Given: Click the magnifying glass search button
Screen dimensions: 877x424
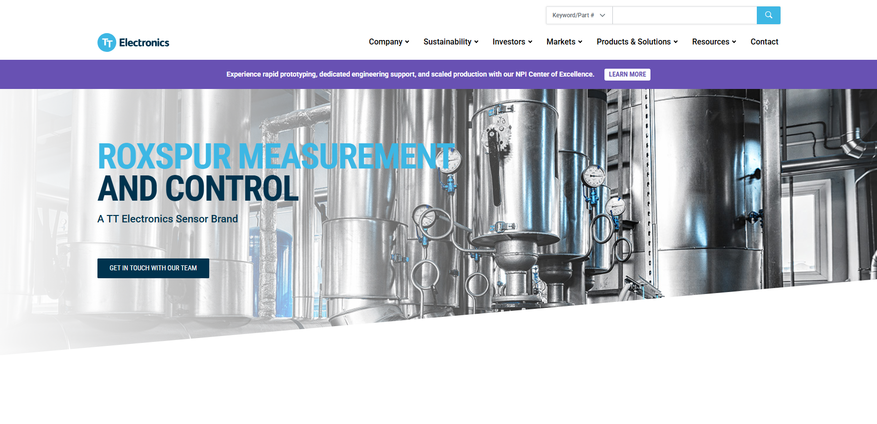Looking at the screenshot, I should pos(768,15).
